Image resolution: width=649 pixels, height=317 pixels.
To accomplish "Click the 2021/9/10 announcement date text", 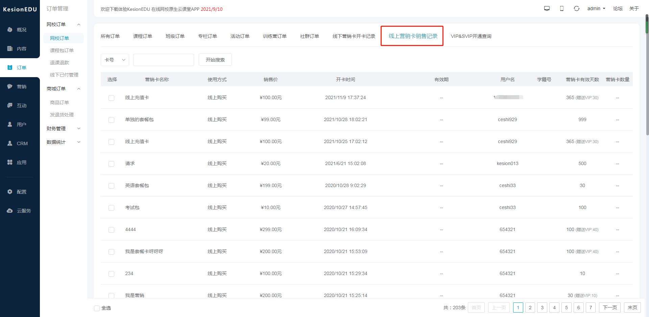I will pyautogui.click(x=212, y=9).
